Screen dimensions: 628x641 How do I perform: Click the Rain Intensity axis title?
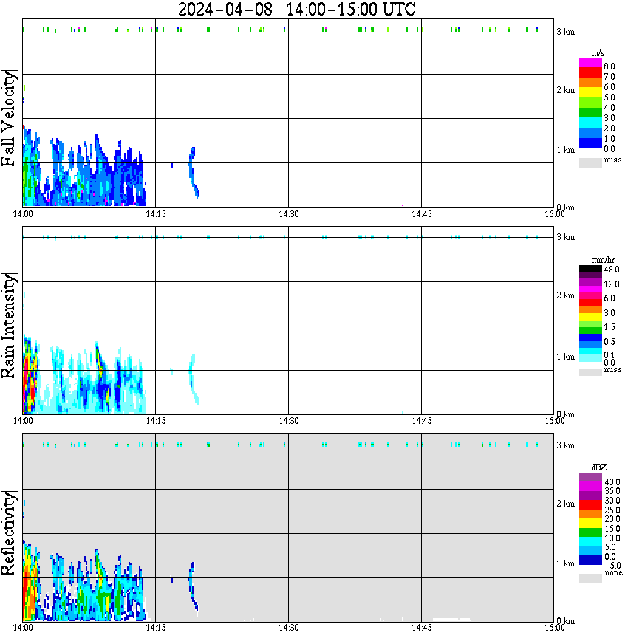9,326
